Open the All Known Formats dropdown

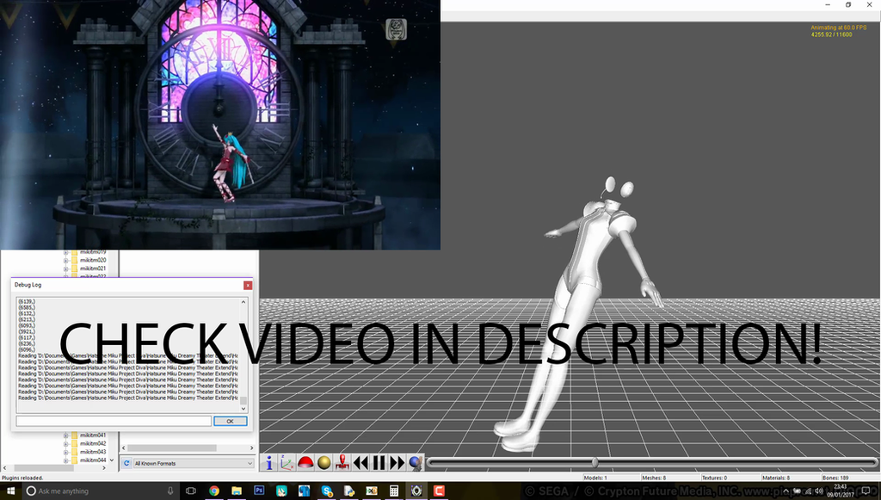tap(194, 464)
